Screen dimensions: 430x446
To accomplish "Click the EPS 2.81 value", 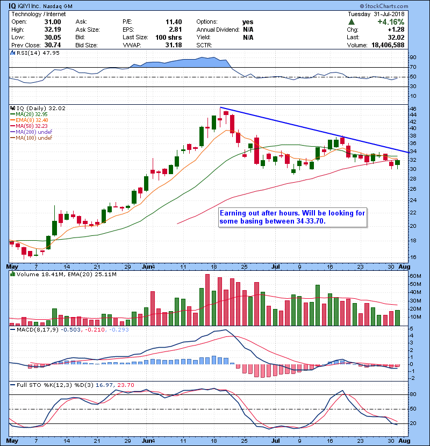I will click(176, 30).
